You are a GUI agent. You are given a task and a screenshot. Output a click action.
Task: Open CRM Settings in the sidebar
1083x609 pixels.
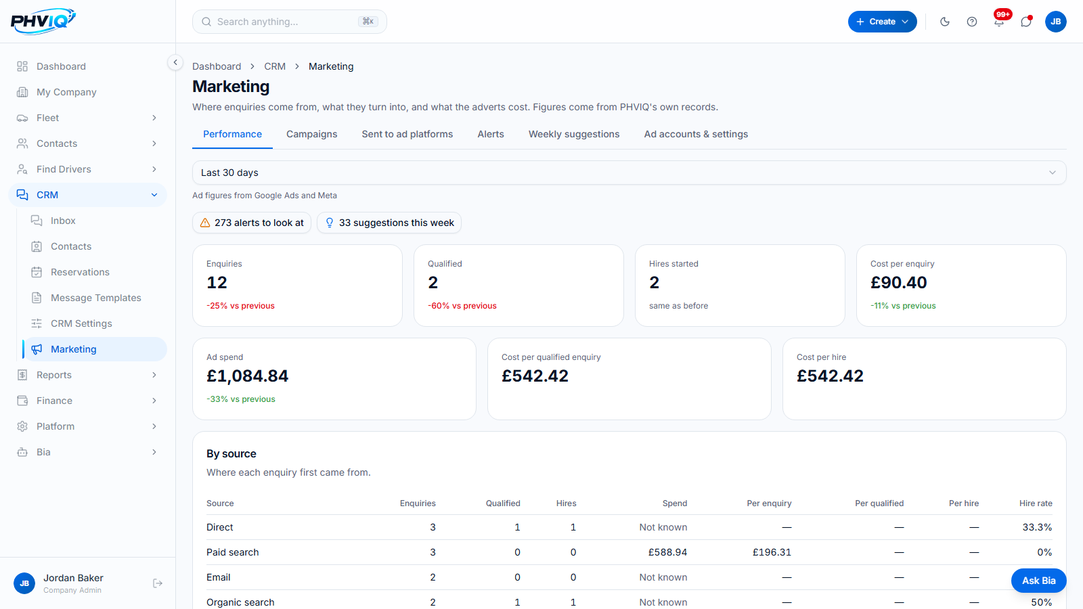click(x=95, y=323)
